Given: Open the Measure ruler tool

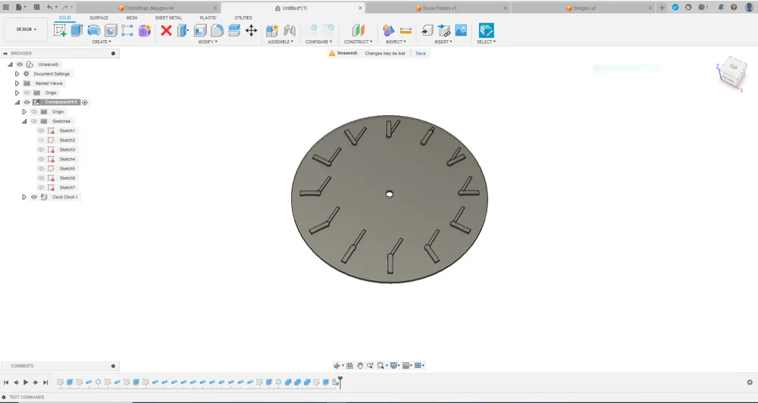Looking at the screenshot, I should (406, 30).
